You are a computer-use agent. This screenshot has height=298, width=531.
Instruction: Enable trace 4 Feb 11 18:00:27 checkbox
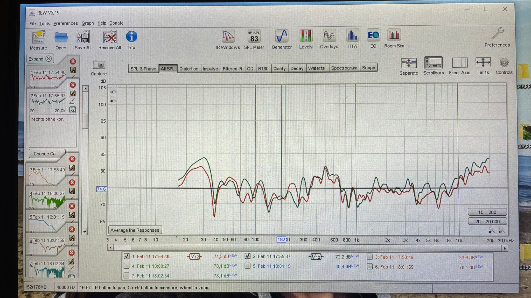[x=127, y=266]
